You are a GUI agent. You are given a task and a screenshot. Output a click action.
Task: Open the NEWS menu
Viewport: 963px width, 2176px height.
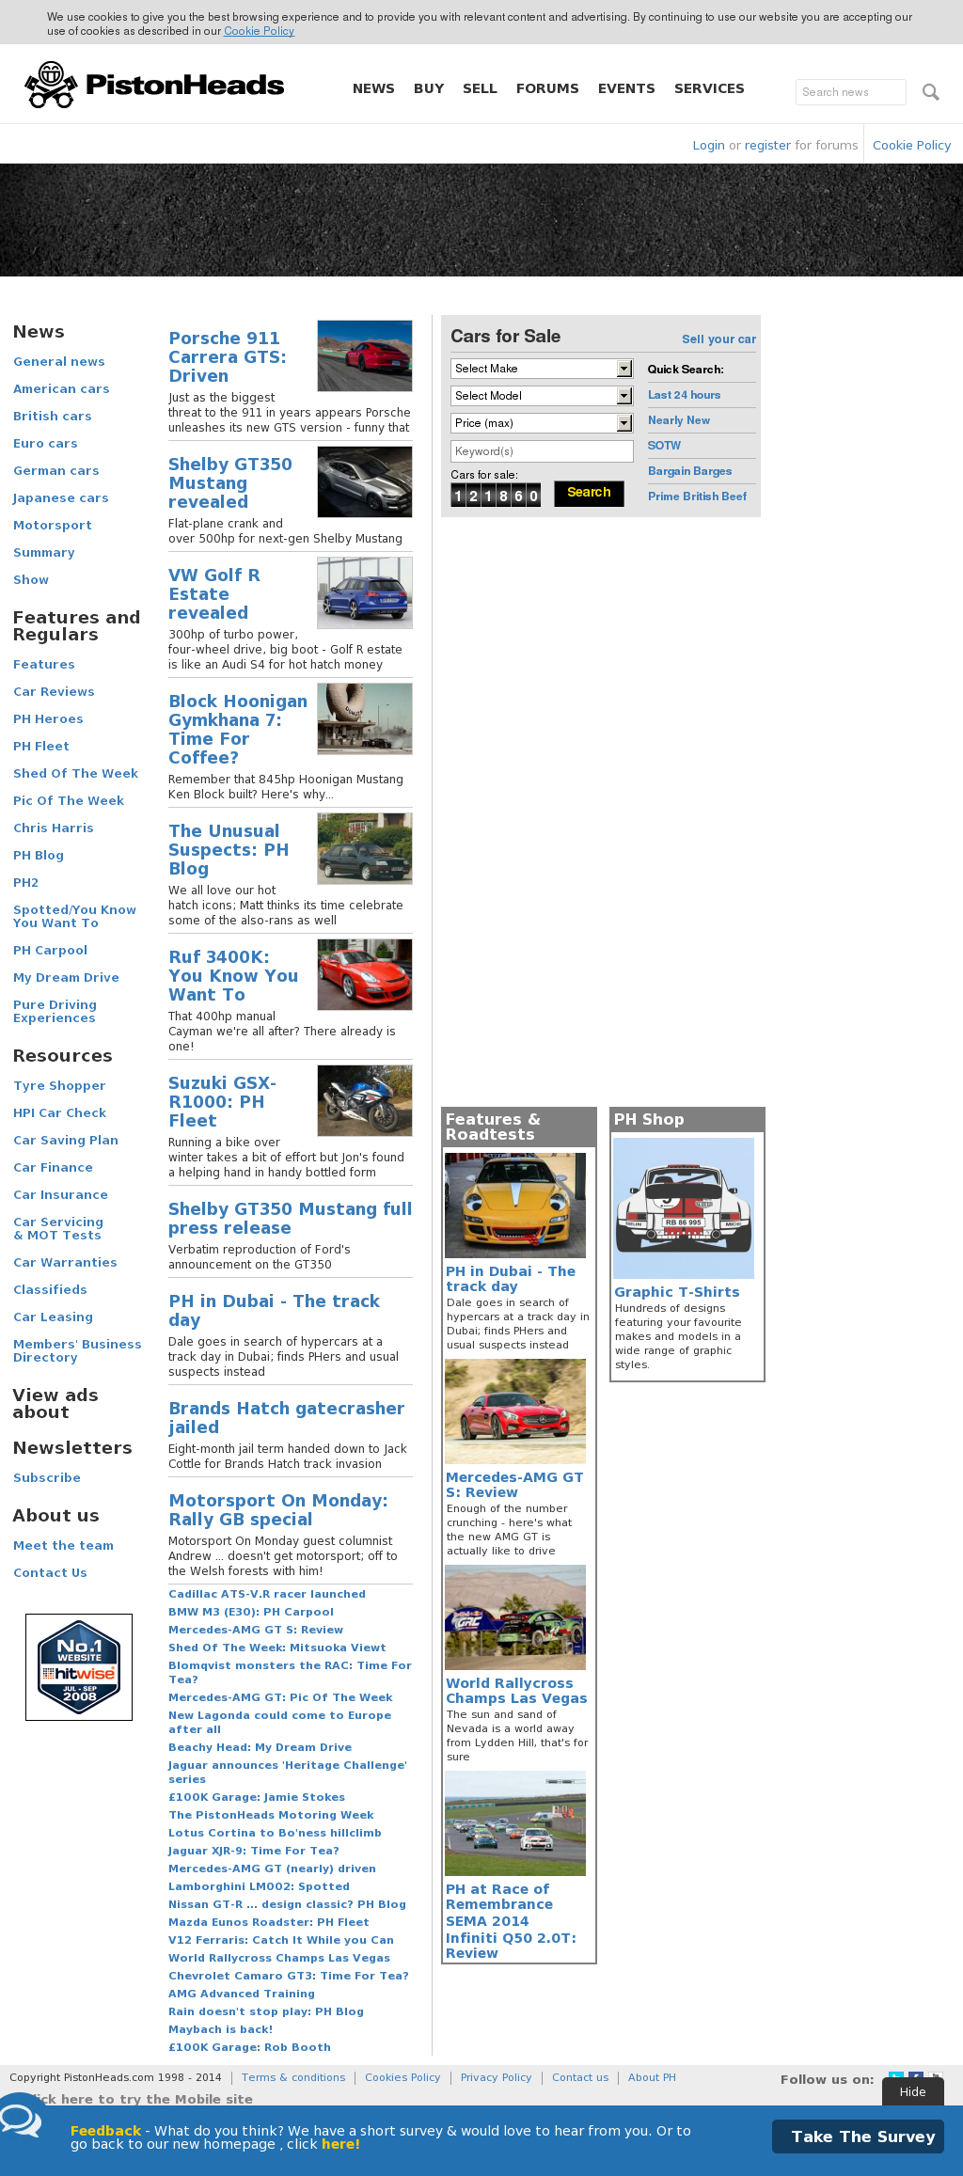(x=373, y=88)
